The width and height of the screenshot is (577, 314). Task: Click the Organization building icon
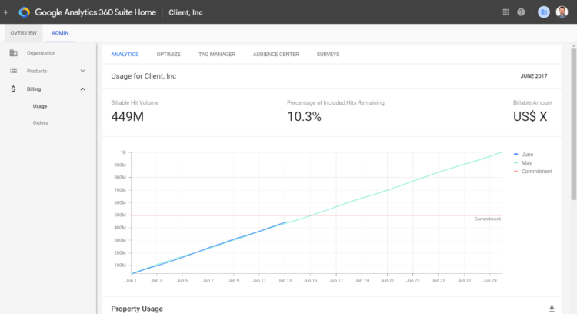point(14,53)
